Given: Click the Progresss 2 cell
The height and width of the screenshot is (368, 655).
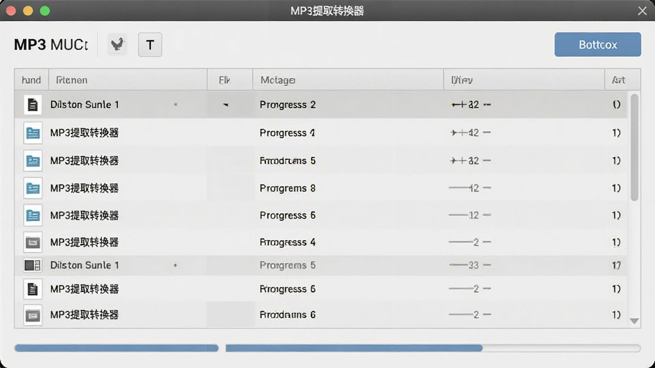Looking at the screenshot, I should (x=287, y=105).
